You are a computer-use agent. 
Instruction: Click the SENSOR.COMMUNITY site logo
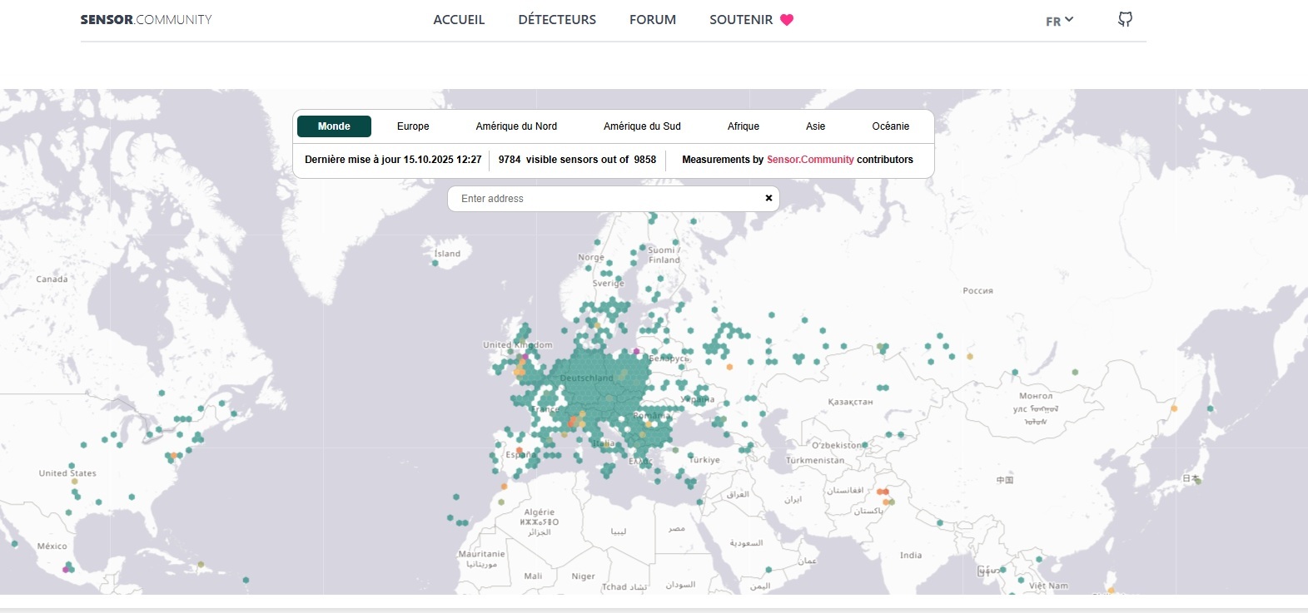pyautogui.click(x=147, y=20)
